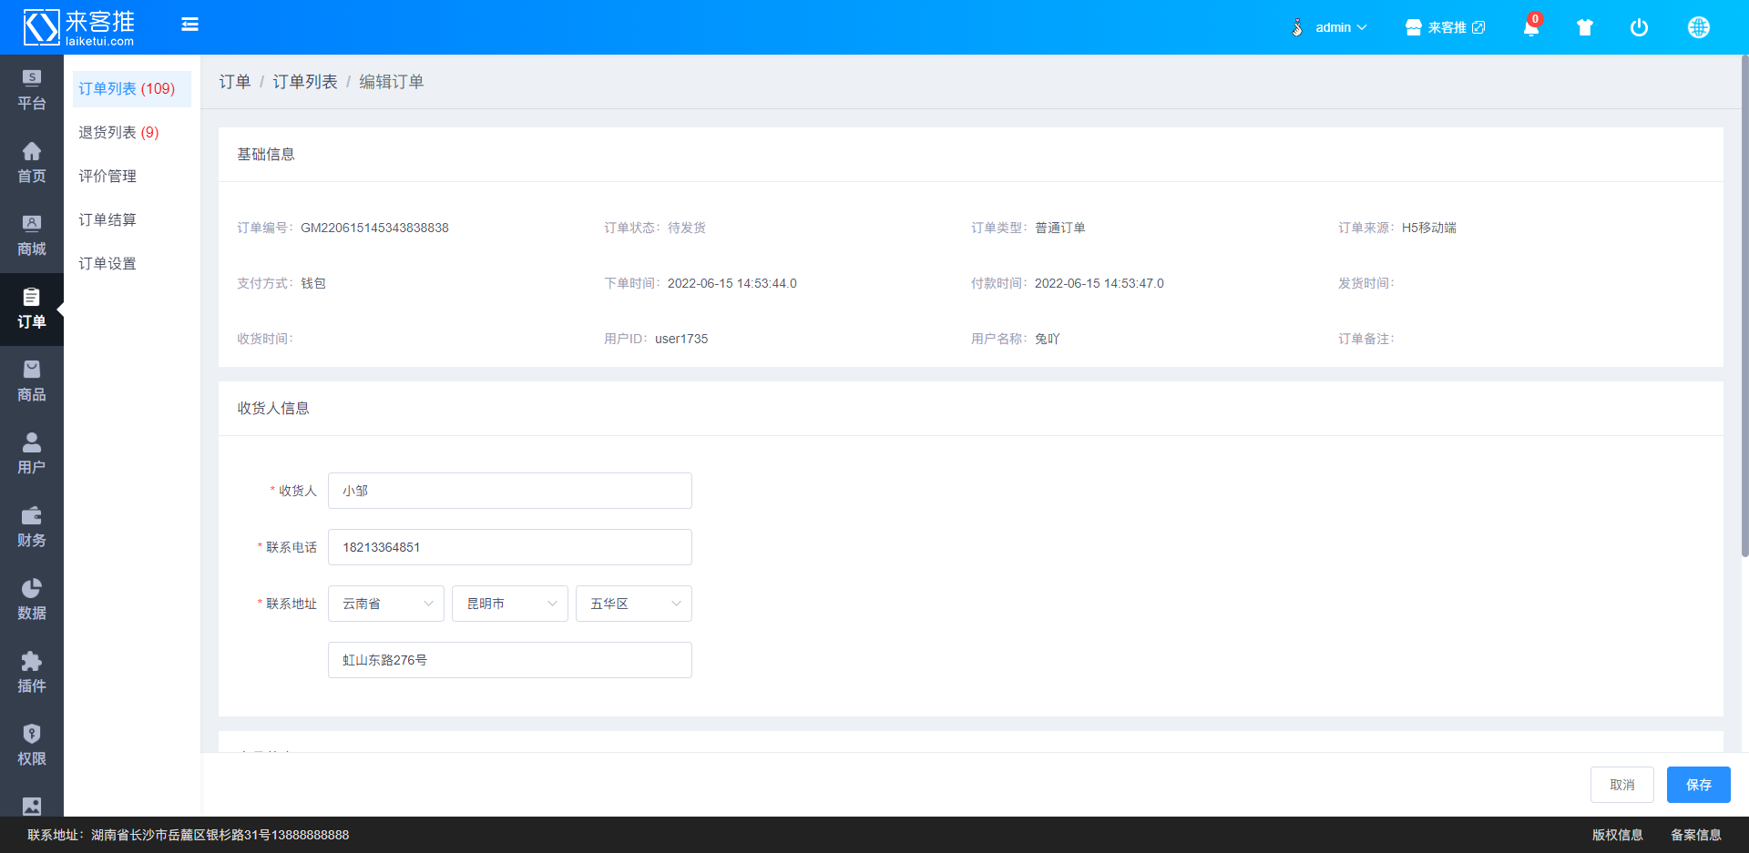Click 基础信息 section heading
The image size is (1749, 853).
click(266, 155)
